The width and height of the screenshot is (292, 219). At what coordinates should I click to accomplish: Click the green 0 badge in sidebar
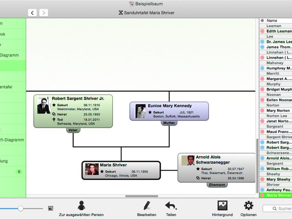19,172
